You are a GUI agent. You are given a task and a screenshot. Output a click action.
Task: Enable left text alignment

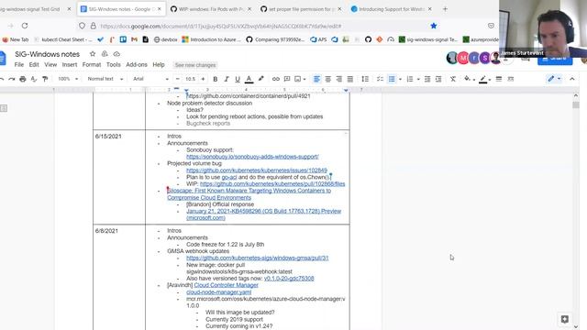(x=316, y=79)
